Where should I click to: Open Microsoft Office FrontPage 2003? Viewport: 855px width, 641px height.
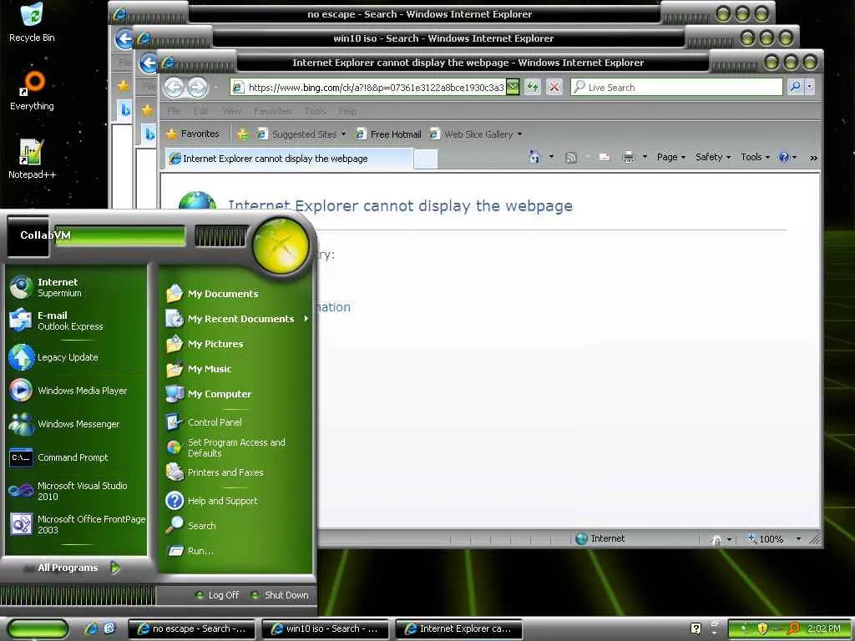pyautogui.click(x=76, y=524)
